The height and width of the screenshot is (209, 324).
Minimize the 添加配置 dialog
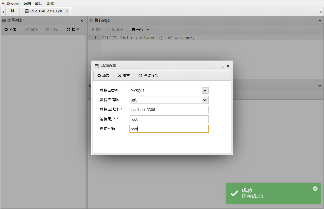tap(223, 66)
